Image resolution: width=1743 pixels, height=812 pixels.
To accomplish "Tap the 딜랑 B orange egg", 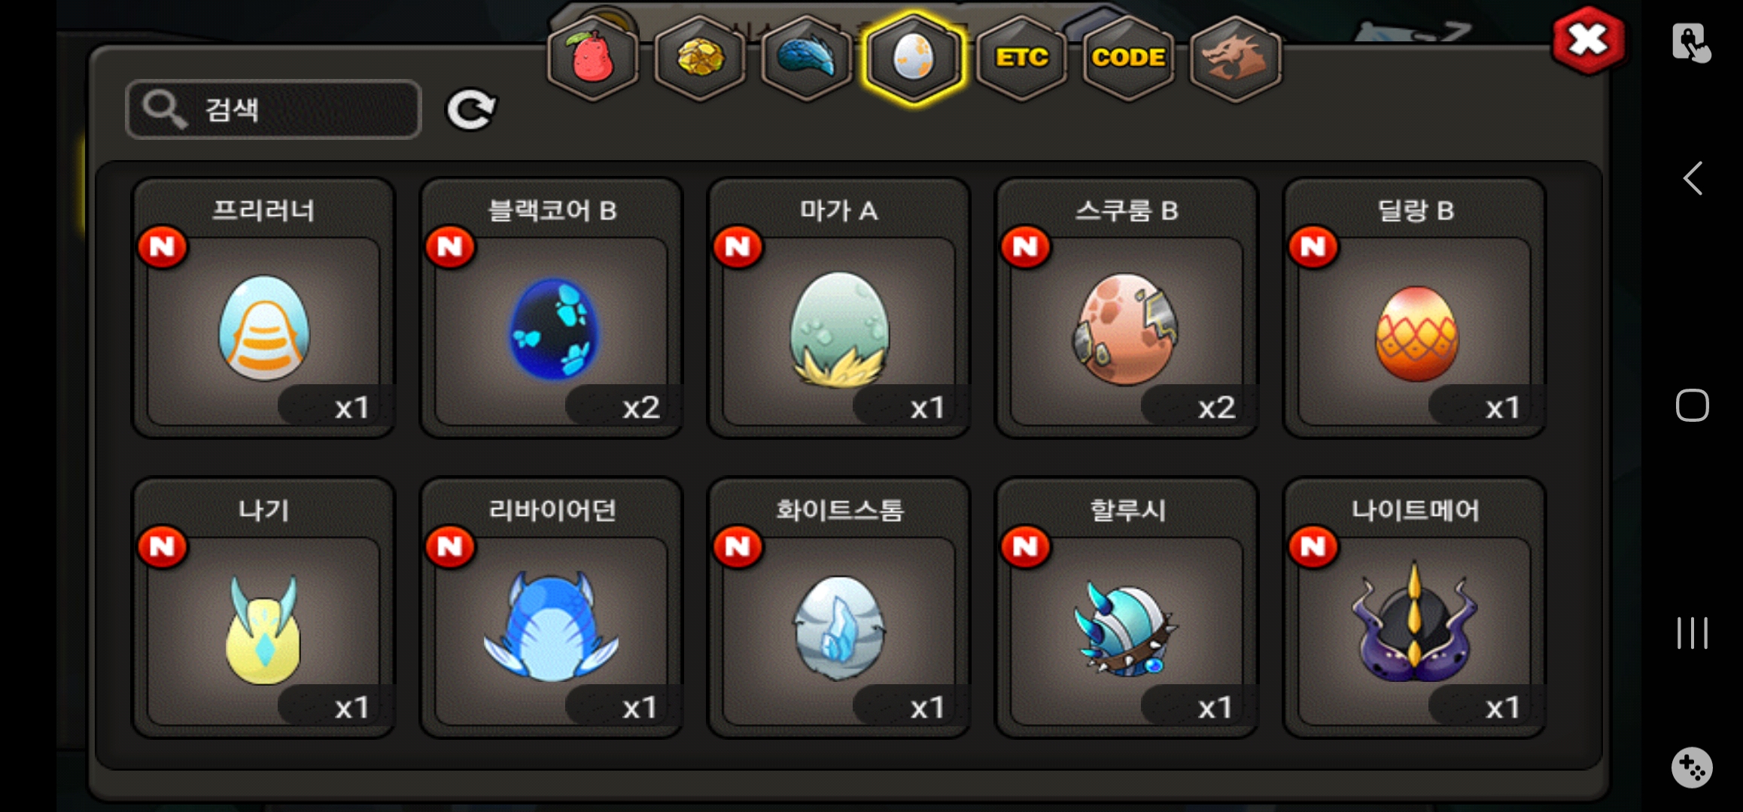I will click(x=1415, y=308).
